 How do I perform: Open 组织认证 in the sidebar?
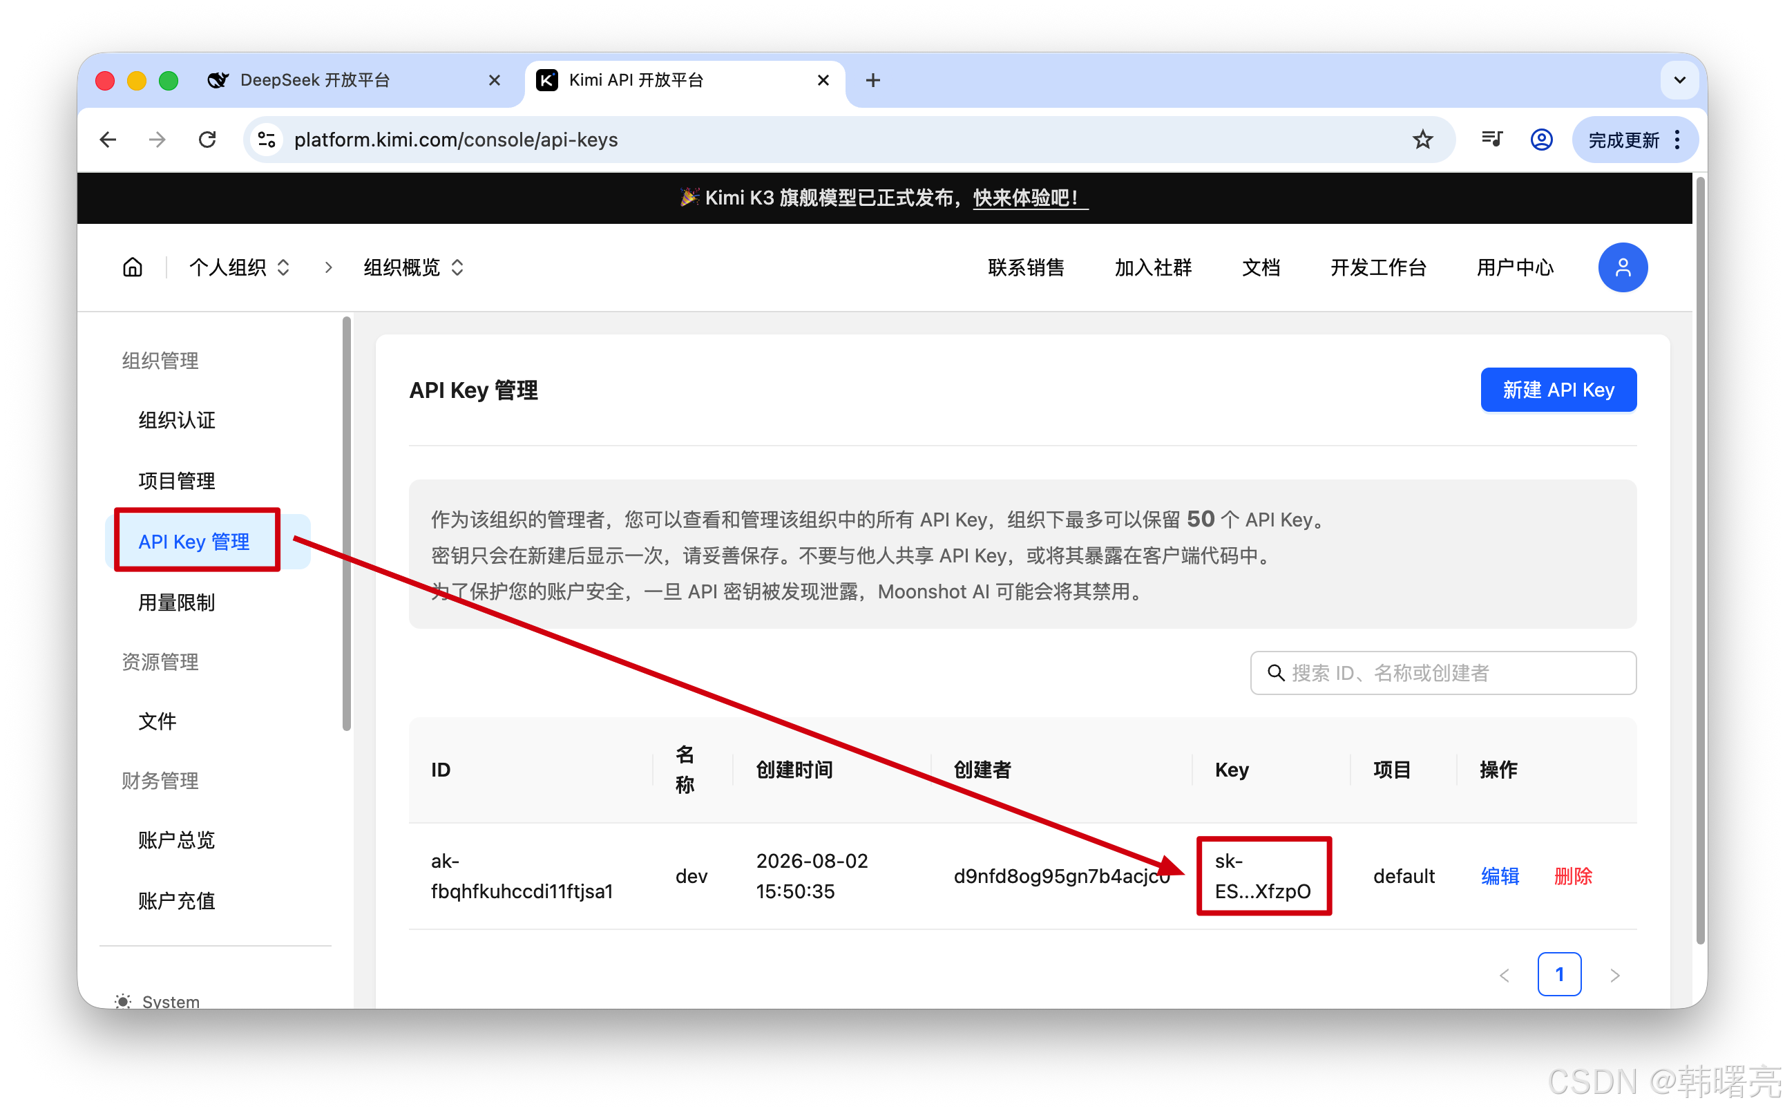(x=177, y=420)
